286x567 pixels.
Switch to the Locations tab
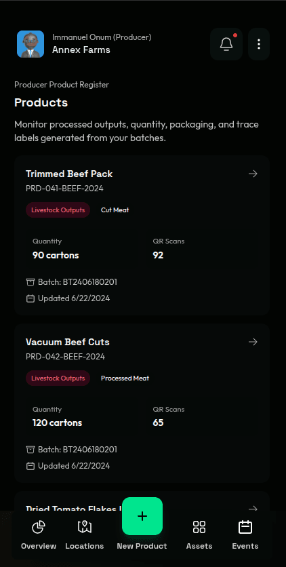coord(85,535)
